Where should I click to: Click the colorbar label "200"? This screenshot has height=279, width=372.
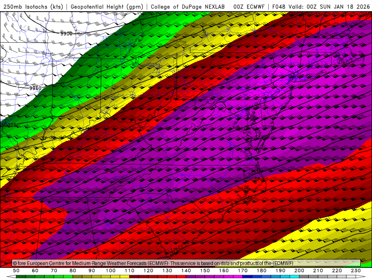[299, 271]
